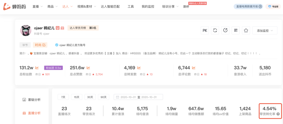
Task: Expand the 视频&素材 menu
Action: point(87,7)
